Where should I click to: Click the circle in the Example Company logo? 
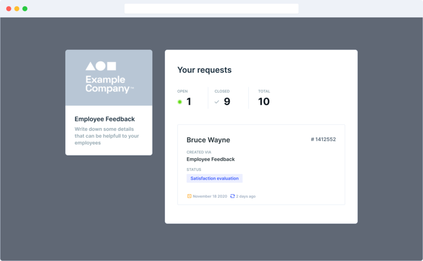[100, 66]
